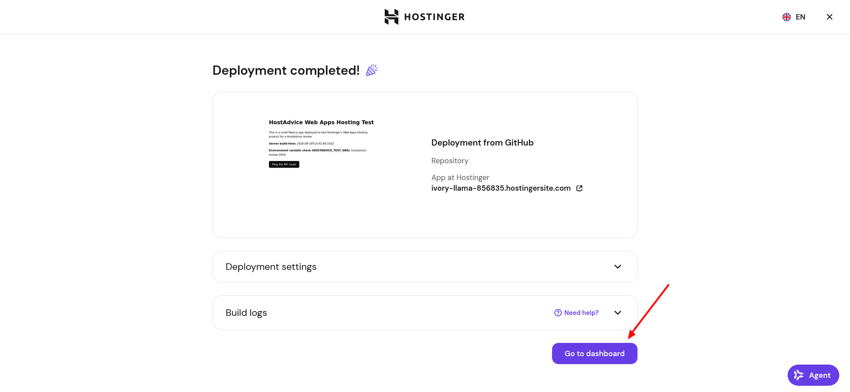850x392 pixels.
Task: Click question mark icon by Need help
Action: coord(558,313)
